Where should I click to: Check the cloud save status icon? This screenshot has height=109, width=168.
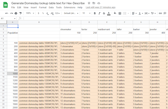[99, 3]
